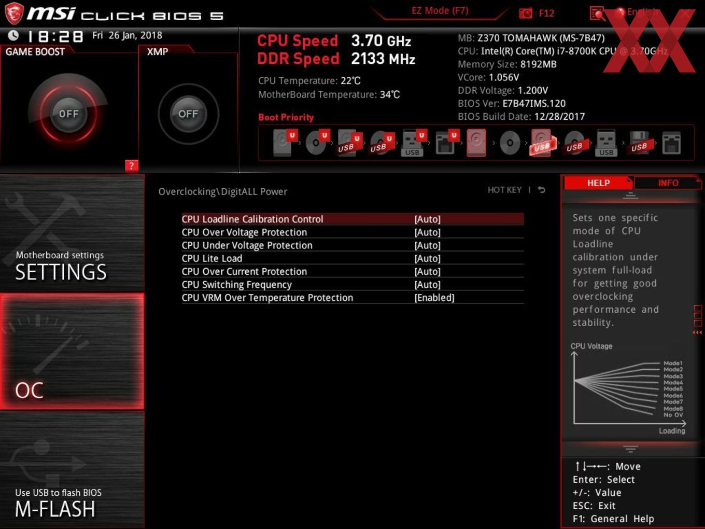Viewport: 705px width, 529px height.
Task: Select the UEFI USB CD/DVD boot icon
Action: click(x=381, y=142)
